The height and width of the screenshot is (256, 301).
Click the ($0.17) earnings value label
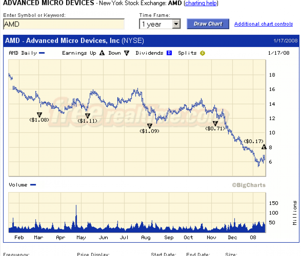253,141
